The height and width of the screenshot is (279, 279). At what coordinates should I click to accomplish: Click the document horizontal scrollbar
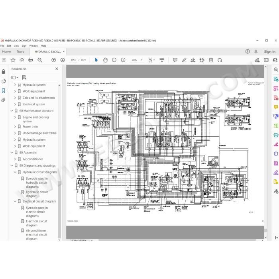click(x=177, y=240)
